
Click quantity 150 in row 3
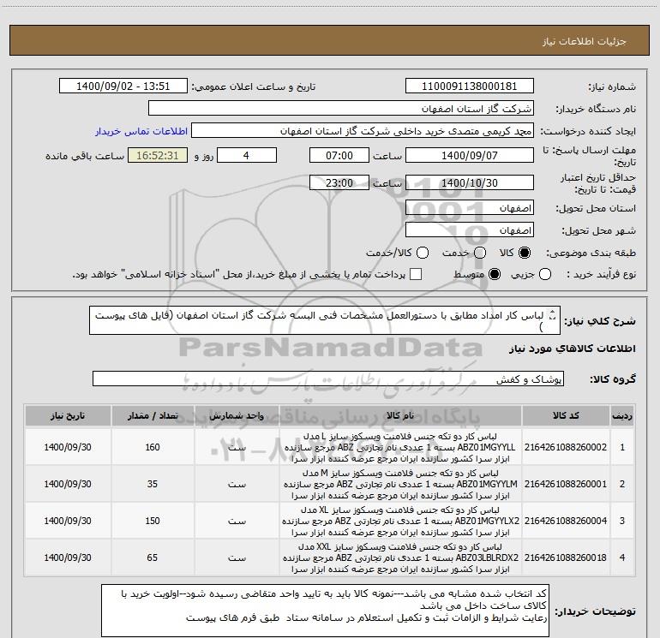(153, 521)
